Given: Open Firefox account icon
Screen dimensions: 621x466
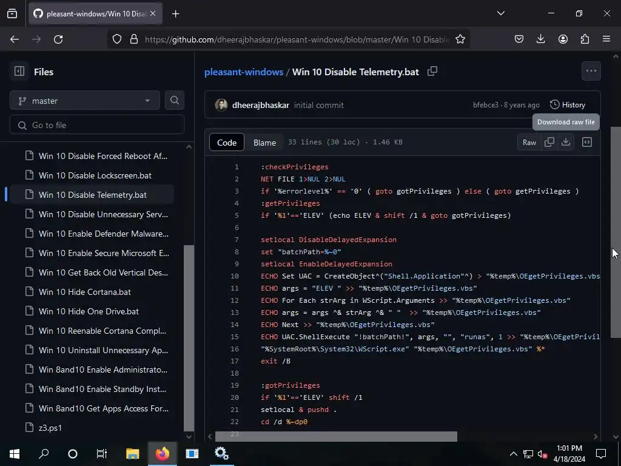Looking at the screenshot, I should pyautogui.click(x=563, y=39).
